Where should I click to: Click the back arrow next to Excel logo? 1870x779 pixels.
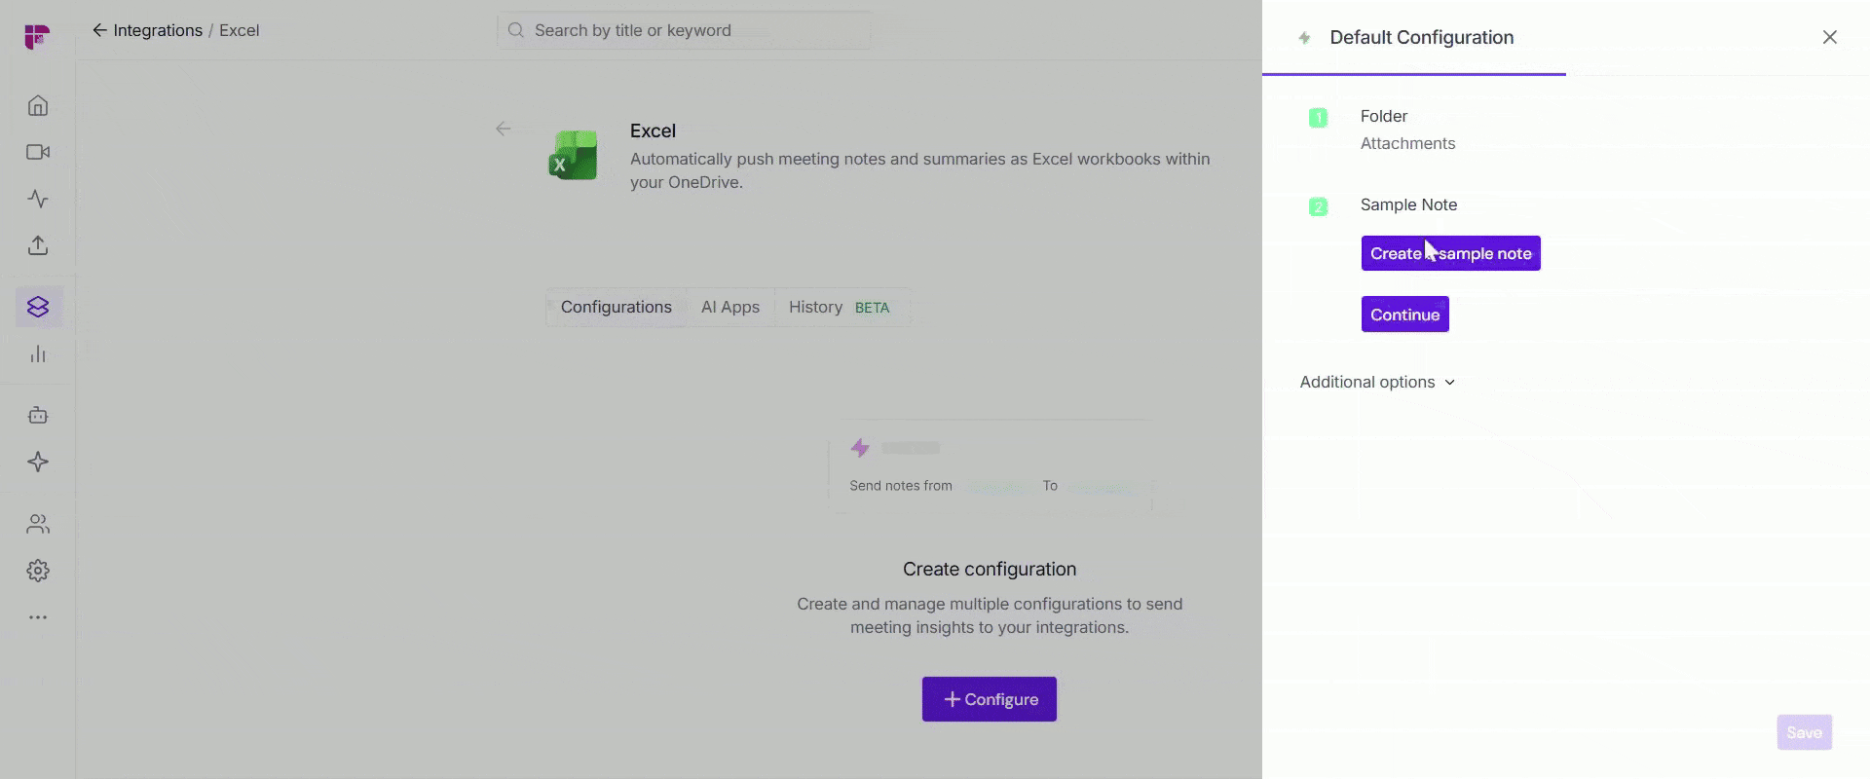click(503, 129)
